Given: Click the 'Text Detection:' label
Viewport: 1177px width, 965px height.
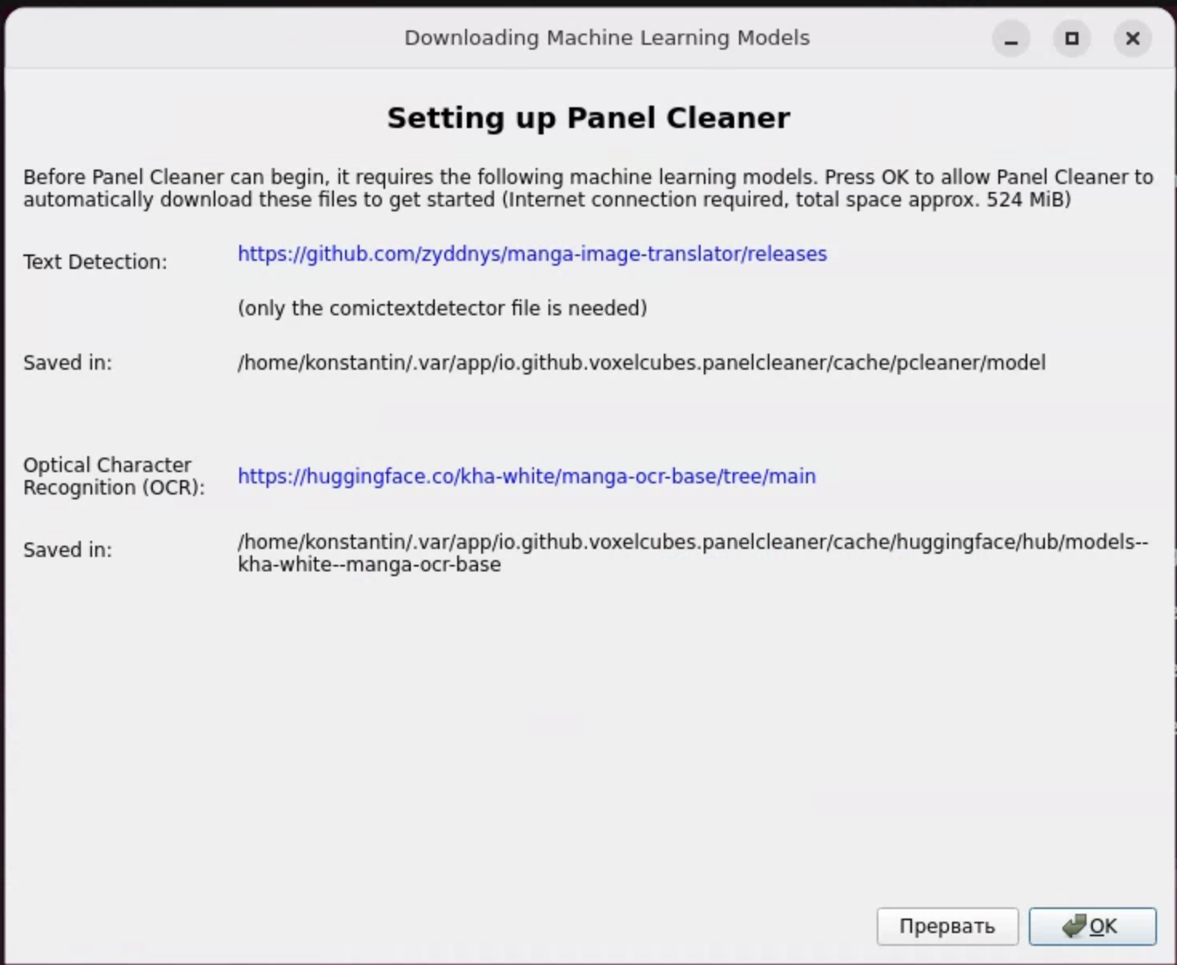Looking at the screenshot, I should [95, 262].
